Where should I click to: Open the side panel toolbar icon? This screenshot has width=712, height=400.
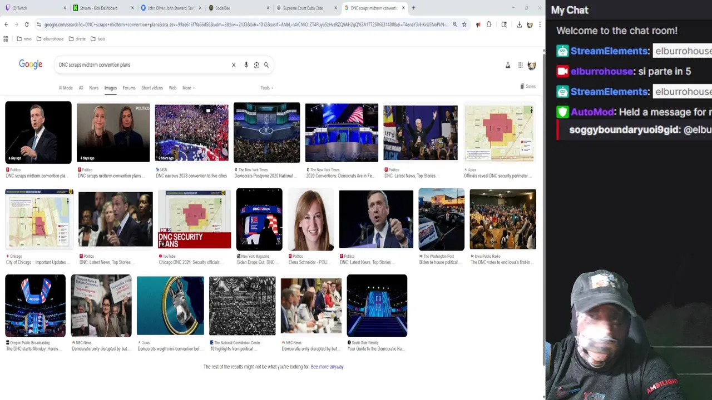[504, 24]
